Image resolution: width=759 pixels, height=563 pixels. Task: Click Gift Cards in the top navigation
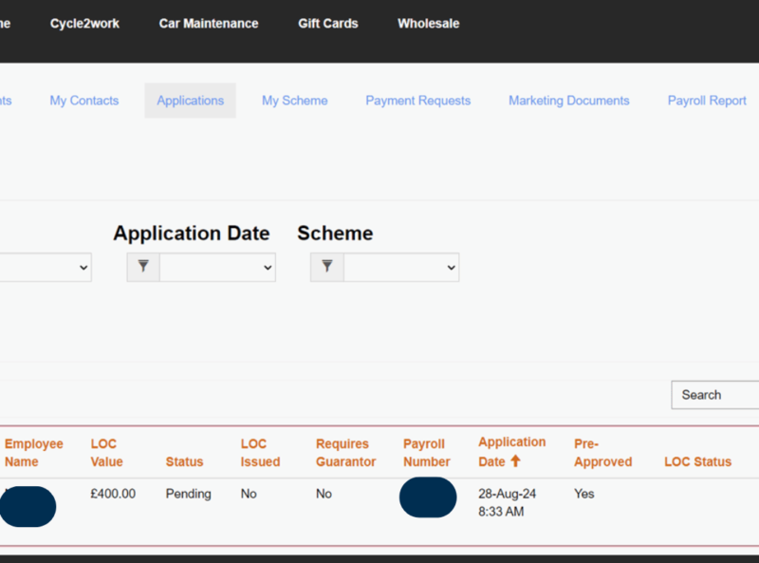click(327, 24)
